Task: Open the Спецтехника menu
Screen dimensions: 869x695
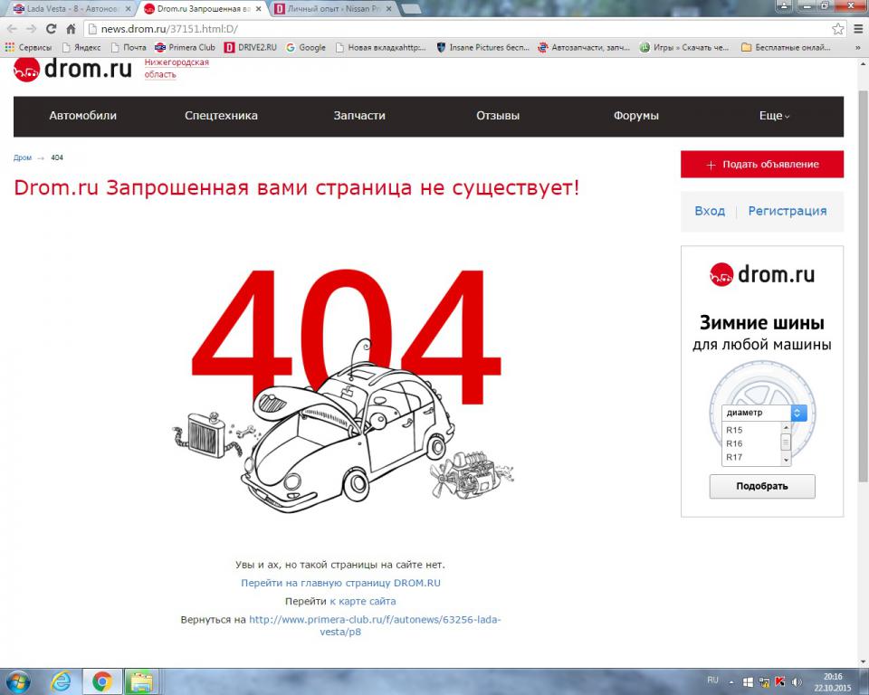Action: pyautogui.click(x=221, y=116)
